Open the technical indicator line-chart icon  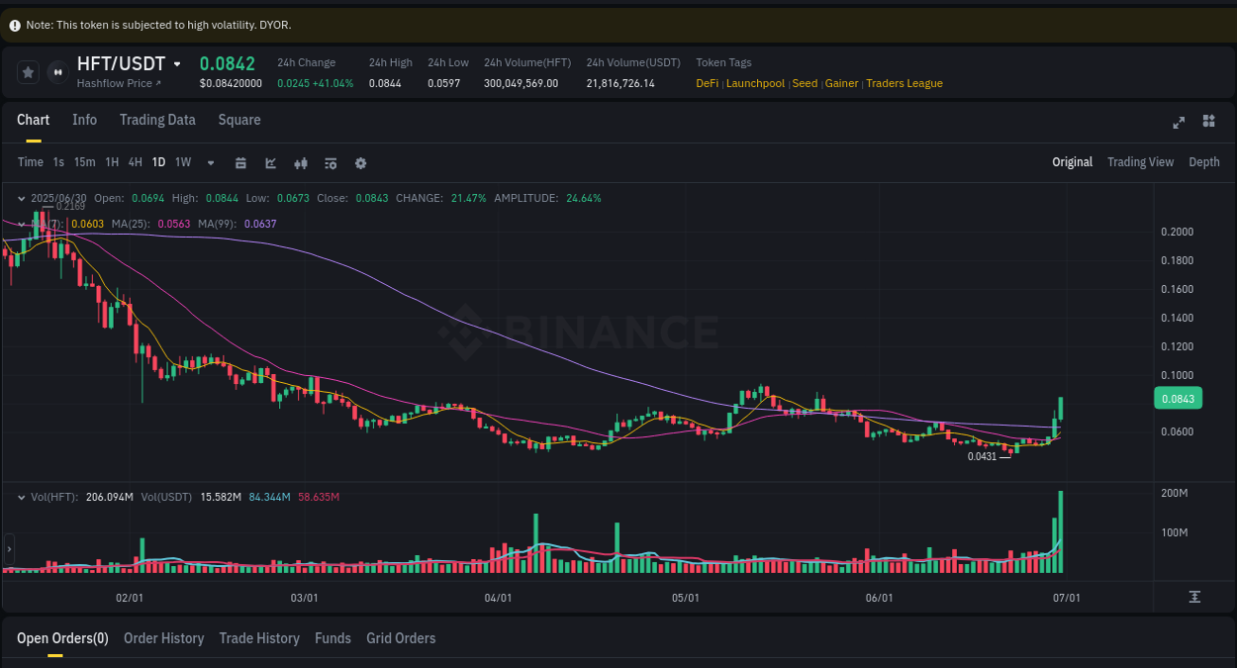[x=271, y=162]
